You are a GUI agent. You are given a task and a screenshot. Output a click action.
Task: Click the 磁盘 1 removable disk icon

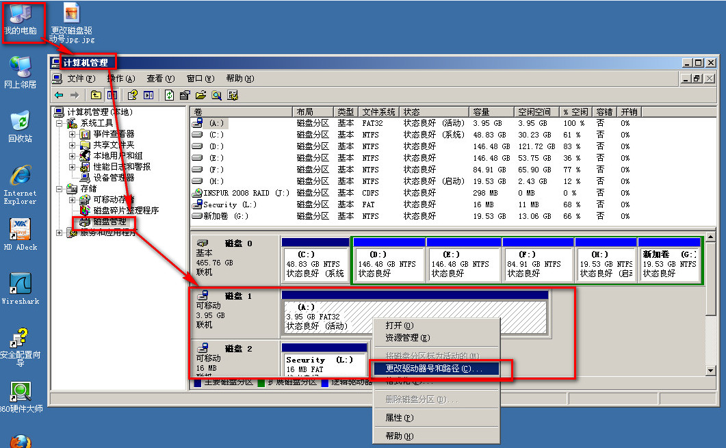pyautogui.click(x=203, y=295)
